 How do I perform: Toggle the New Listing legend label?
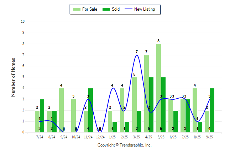(x=144, y=9)
